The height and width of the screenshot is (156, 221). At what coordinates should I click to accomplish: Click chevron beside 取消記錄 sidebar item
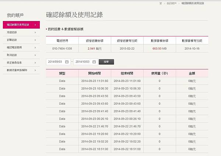click(35, 55)
